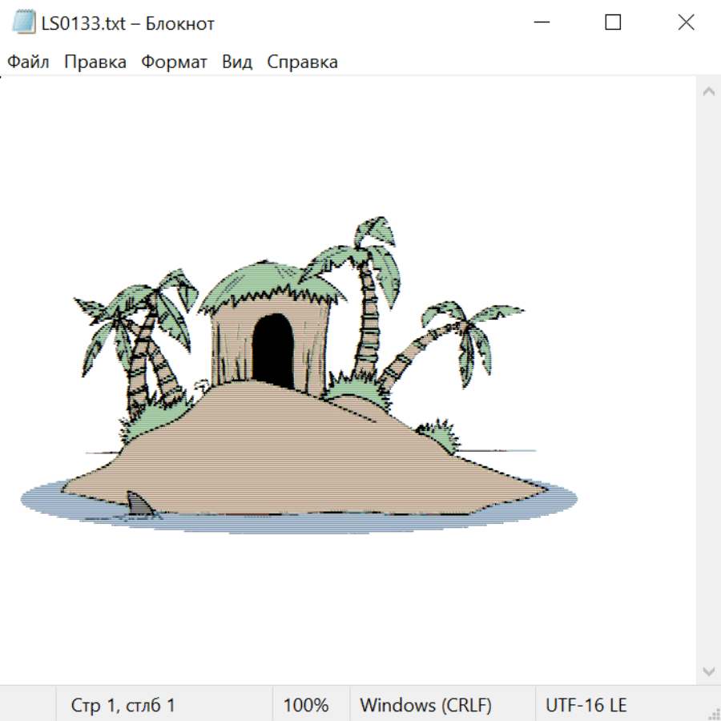Open the Формат menu
The width and height of the screenshot is (721, 721).
(x=174, y=62)
